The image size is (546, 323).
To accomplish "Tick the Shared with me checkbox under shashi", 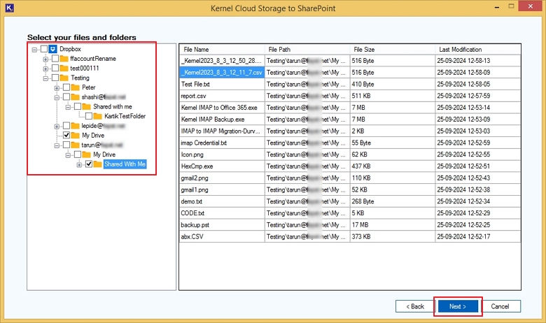I will coord(78,106).
